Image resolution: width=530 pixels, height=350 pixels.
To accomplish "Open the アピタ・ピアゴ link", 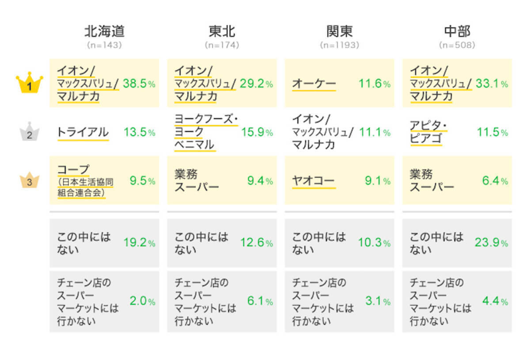I will [x=428, y=132].
